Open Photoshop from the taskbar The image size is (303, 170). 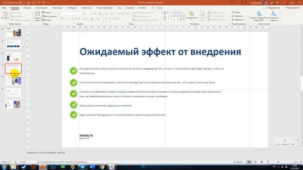point(53,167)
